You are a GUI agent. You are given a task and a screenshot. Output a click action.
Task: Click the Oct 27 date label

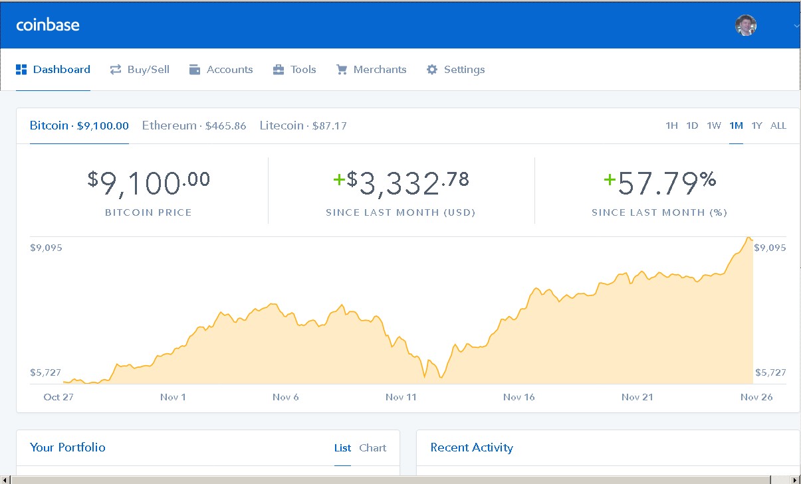click(x=58, y=397)
